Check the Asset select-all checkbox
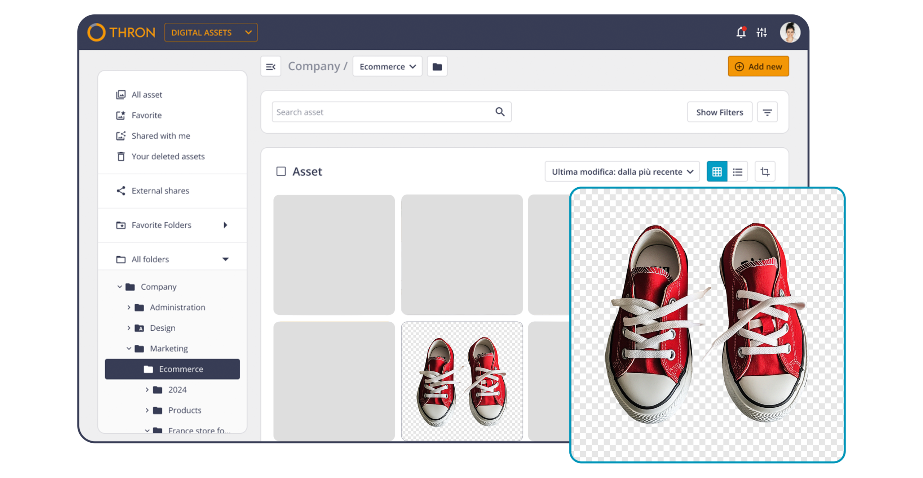 pos(282,171)
